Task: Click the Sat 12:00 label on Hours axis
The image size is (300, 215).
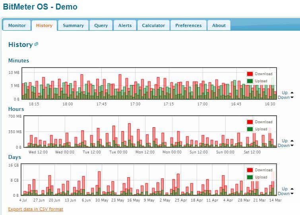Action: pos(252,152)
